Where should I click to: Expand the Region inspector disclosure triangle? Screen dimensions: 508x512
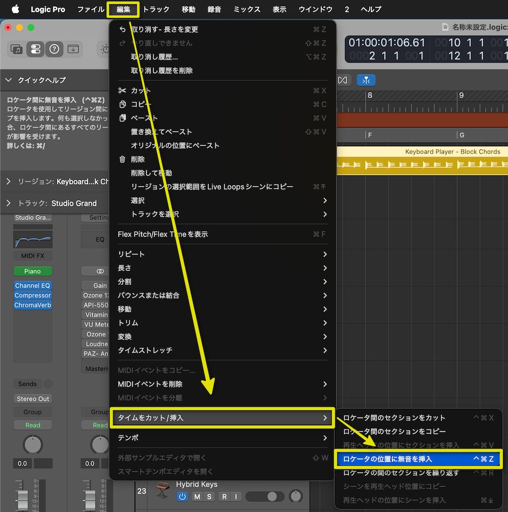(x=9, y=181)
